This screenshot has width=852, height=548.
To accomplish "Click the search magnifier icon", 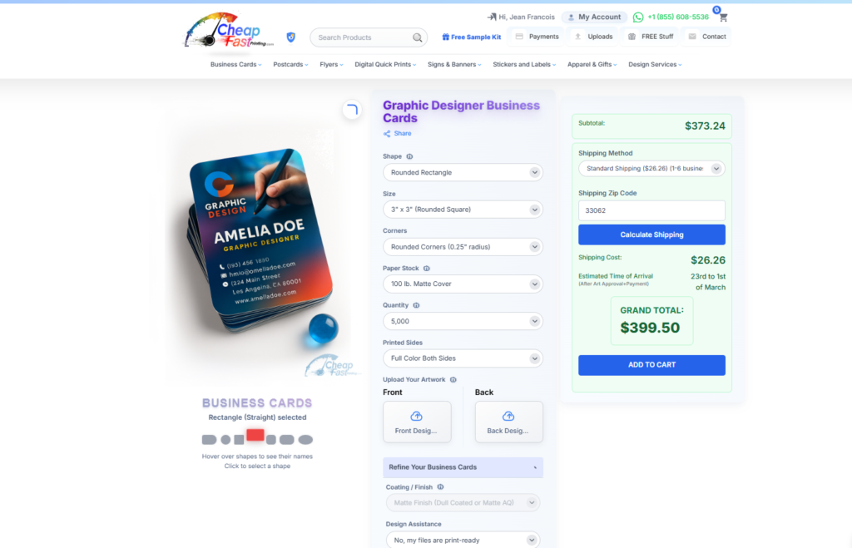I will point(417,37).
